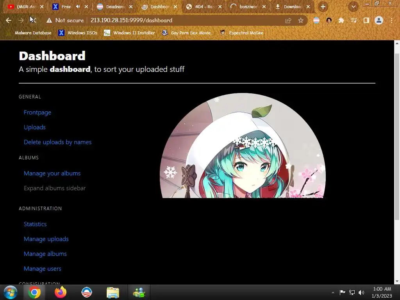Open the Obama logo taskbar icon

coord(87,292)
